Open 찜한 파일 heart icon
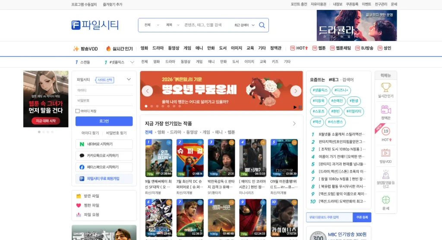 click(79, 206)
